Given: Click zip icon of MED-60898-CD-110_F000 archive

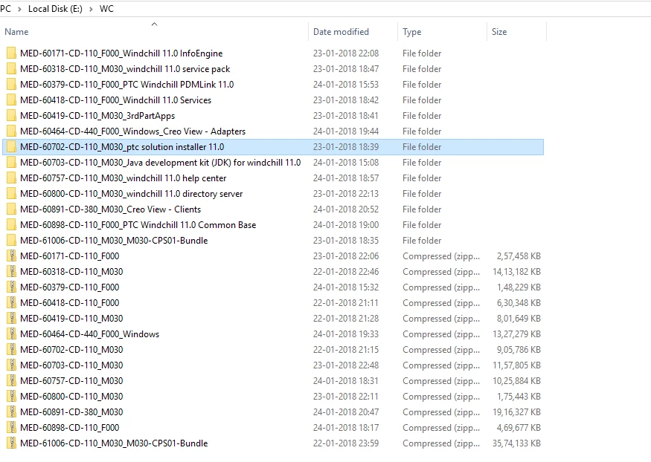Looking at the screenshot, I should click(11, 428).
